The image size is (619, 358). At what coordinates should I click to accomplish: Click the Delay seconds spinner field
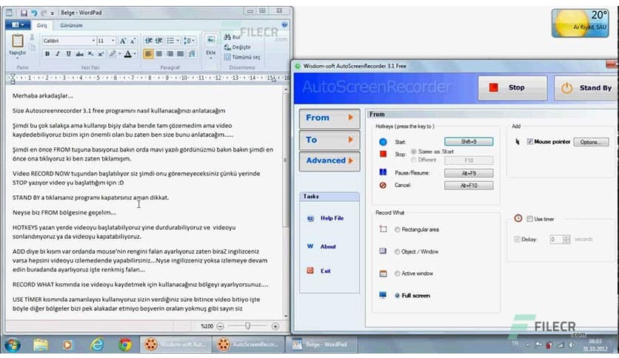[559, 240]
